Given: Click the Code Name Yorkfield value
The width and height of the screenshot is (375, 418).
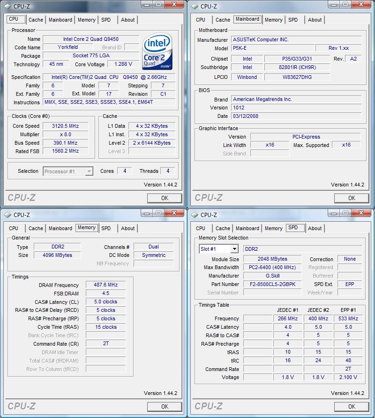Looking at the screenshot, I should 68,47.
